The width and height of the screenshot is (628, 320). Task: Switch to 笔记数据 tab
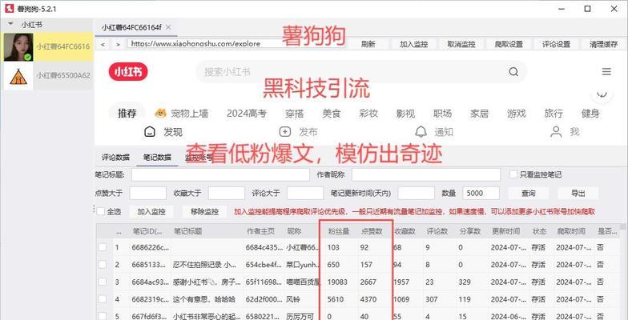point(157,158)
